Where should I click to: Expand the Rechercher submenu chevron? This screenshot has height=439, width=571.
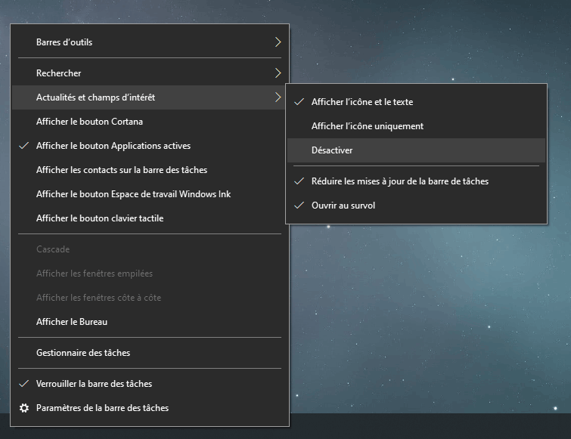point(278,73)
